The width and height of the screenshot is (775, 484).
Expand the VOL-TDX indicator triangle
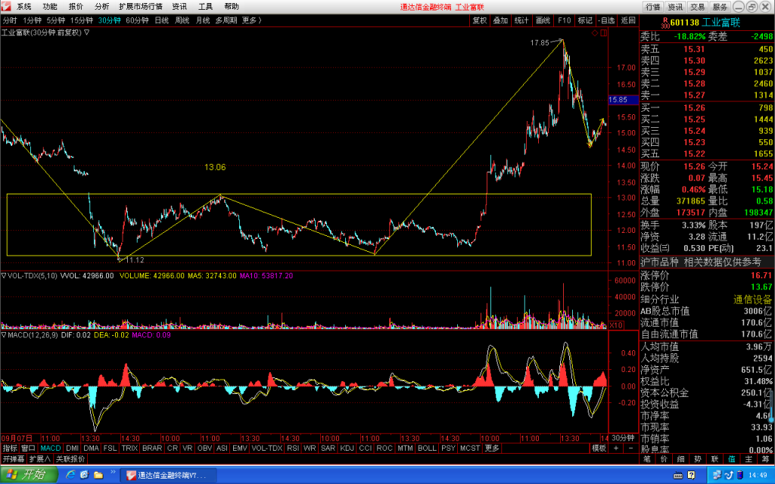point(4,275)
